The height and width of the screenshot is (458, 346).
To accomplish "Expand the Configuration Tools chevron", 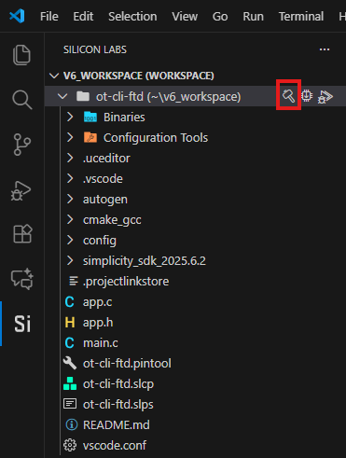I will [x=70, y=137].
